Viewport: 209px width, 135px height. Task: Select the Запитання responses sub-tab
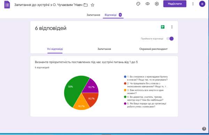[104, 49]
